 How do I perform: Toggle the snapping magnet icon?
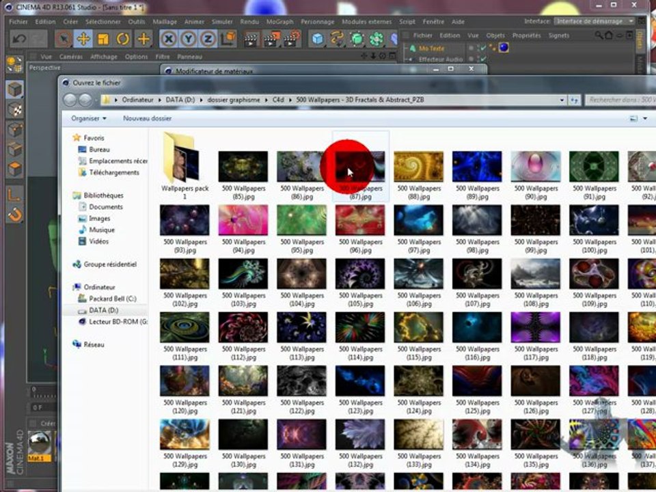point(14,215)
